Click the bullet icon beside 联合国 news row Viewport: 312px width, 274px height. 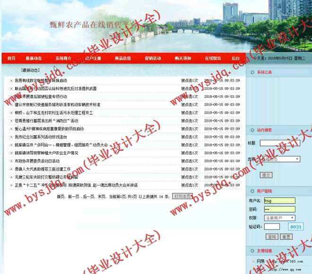point(11,89)
